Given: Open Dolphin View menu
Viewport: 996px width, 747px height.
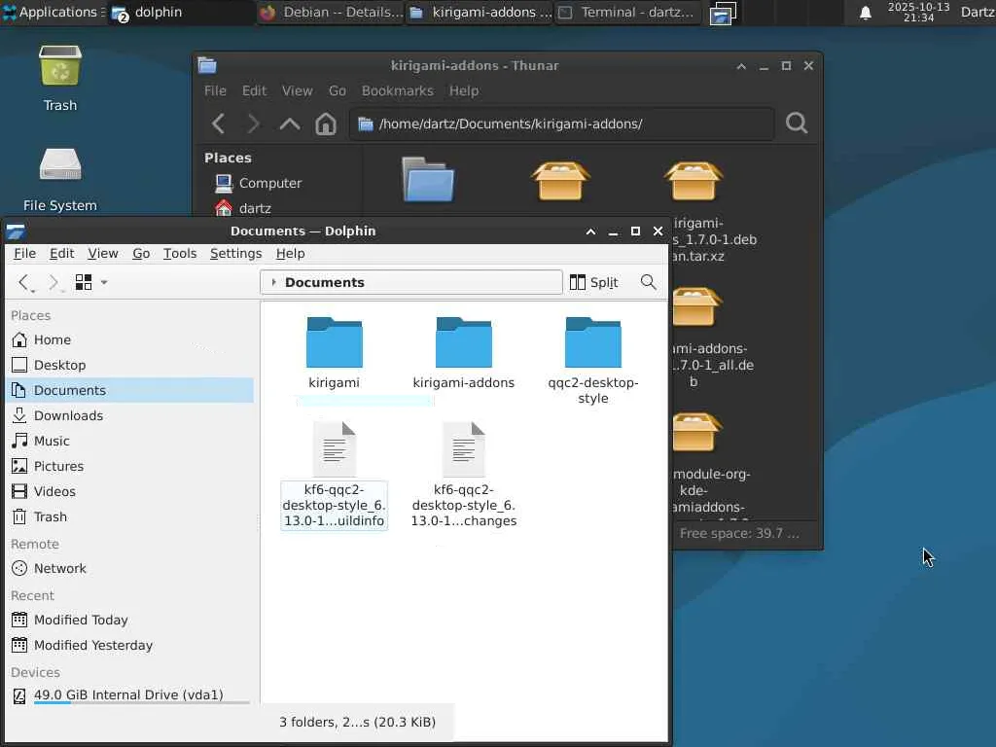Looking at the screenshot, I should click(103, 254).
